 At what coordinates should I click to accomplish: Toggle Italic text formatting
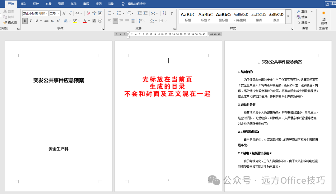(30, 21)
